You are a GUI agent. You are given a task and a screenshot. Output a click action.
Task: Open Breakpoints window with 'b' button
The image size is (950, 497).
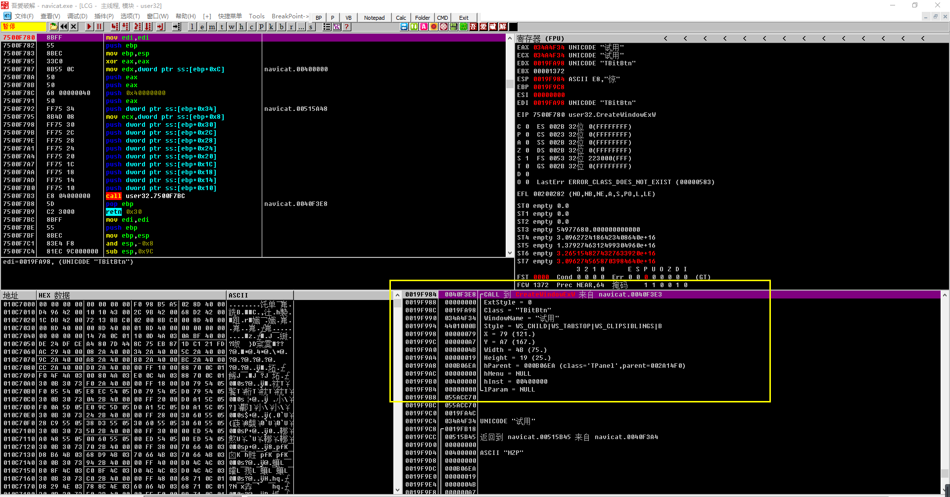coord(281,27)
